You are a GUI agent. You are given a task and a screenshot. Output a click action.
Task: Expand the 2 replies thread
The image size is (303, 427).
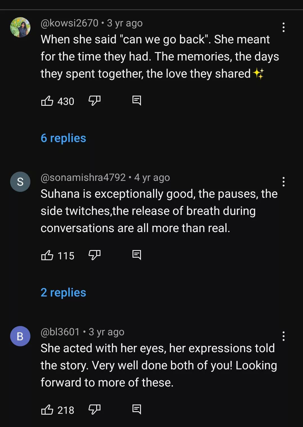(x=63, y=293)
